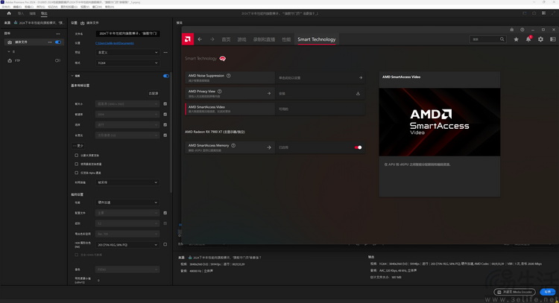Viewport: 559px width, 303px height.
Task: Switch to Gaming tab in AMD Software
Action: pos(241,39)
